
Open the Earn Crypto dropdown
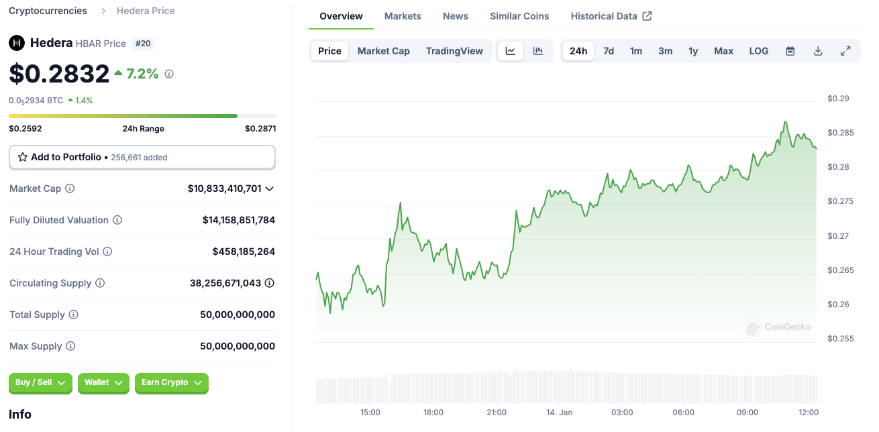[x=172, y=382]
